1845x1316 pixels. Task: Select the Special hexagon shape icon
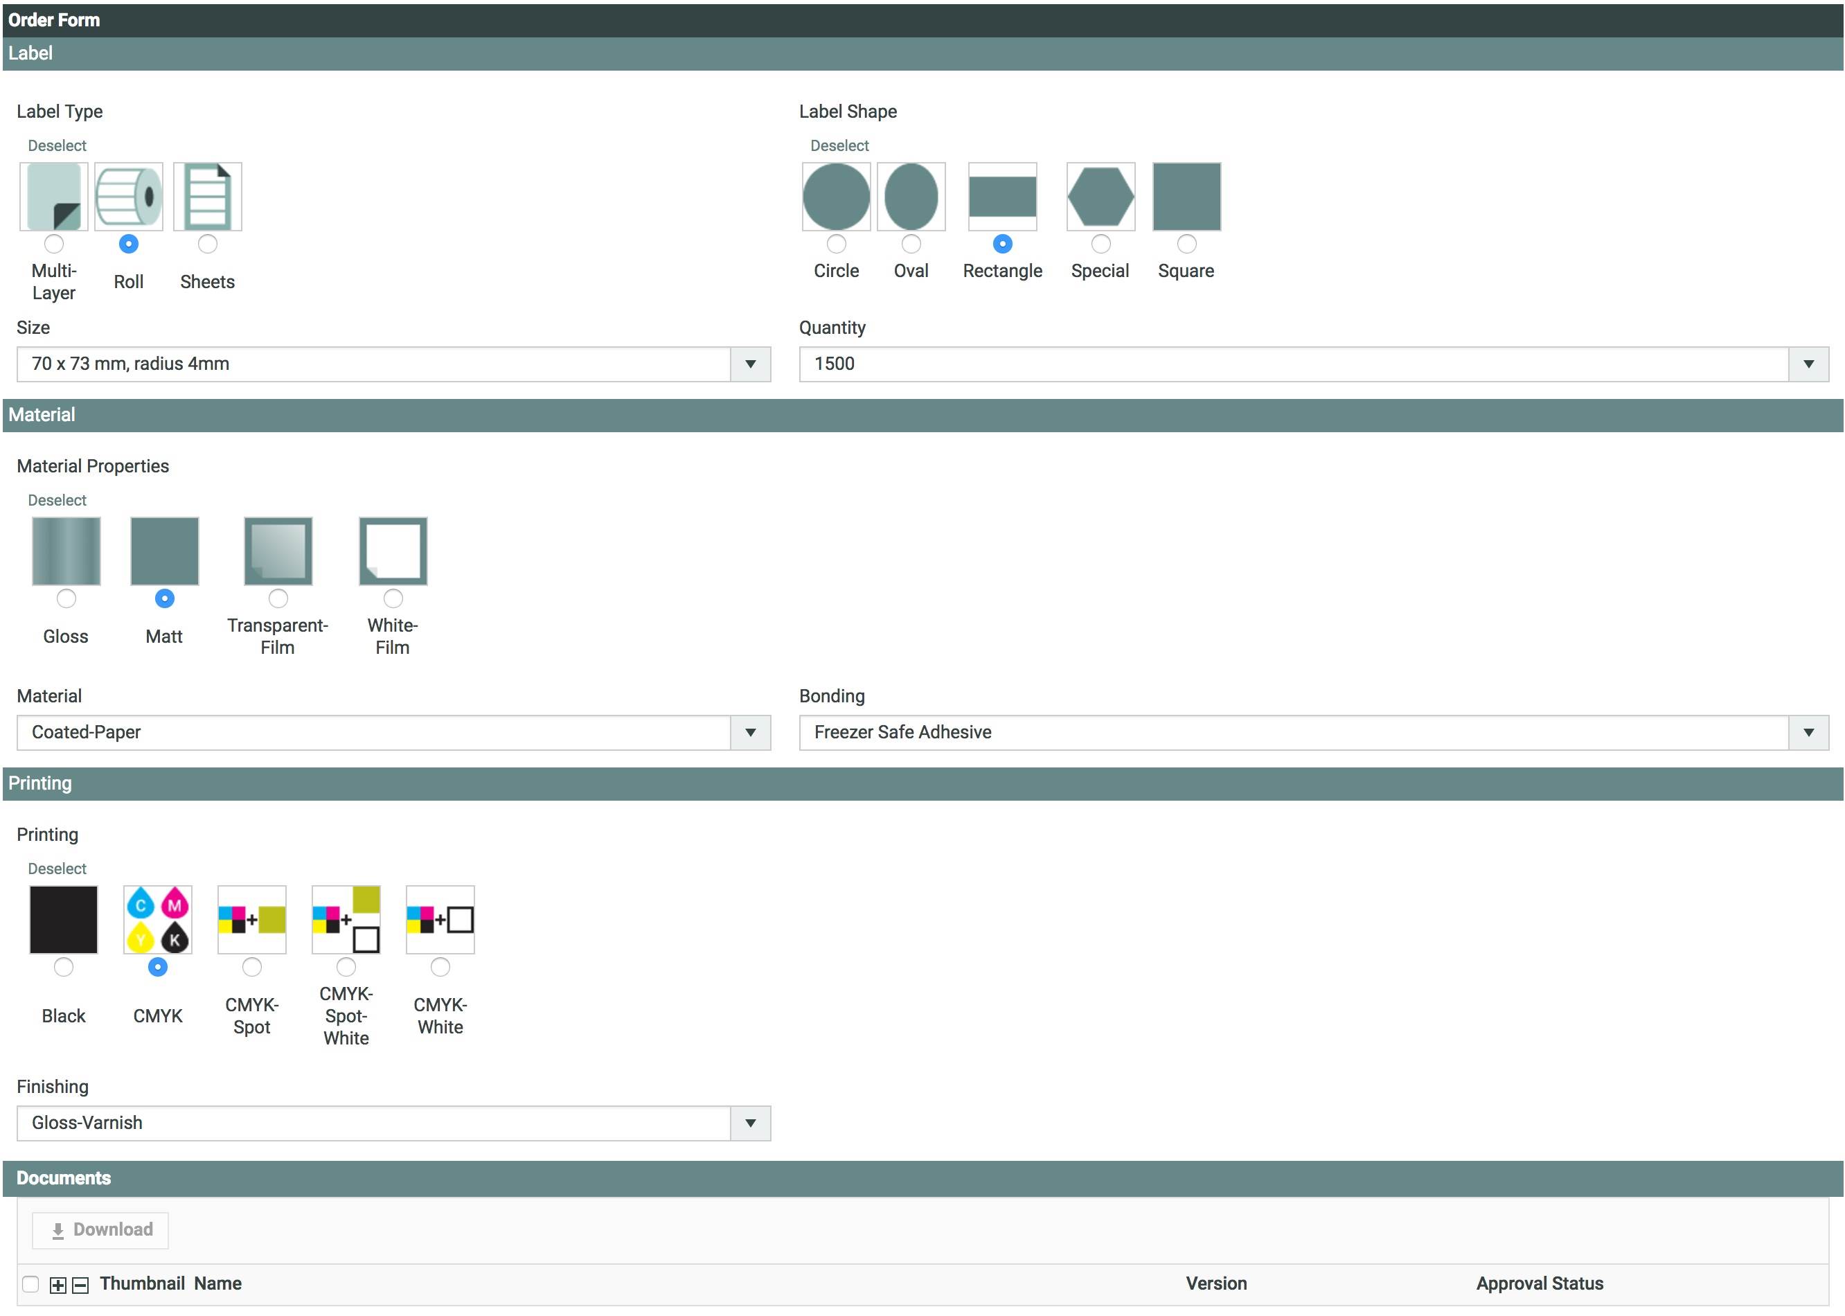pyautogui.click(x=1100, y=197)
